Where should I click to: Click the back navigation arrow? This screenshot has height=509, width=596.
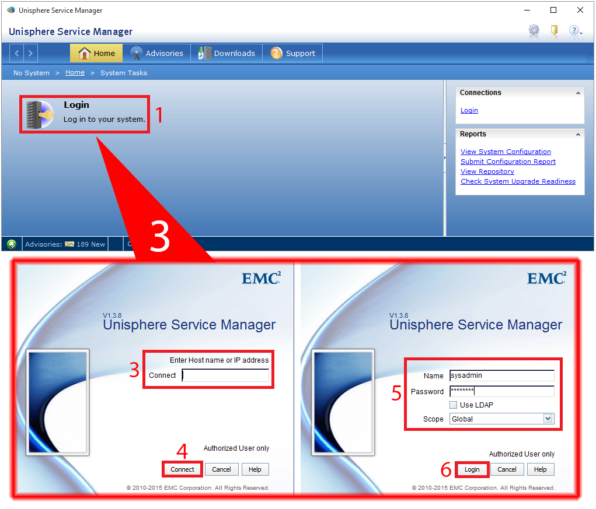pyautogui.click(x=16, y=52)
